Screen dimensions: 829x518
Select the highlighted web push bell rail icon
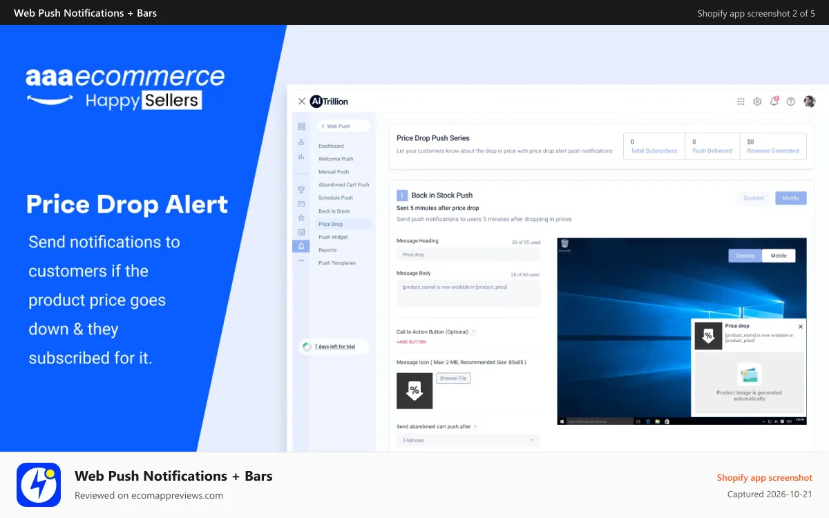tap(301, 246)
